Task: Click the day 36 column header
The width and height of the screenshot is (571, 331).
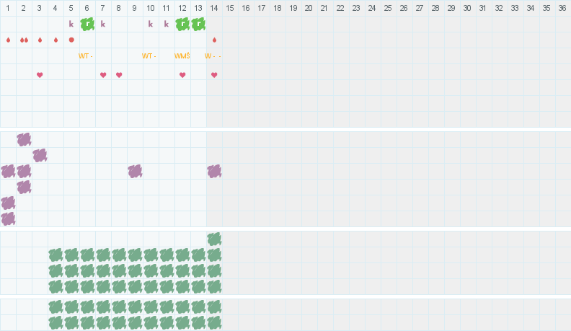Action: click(x=562, y=8)
